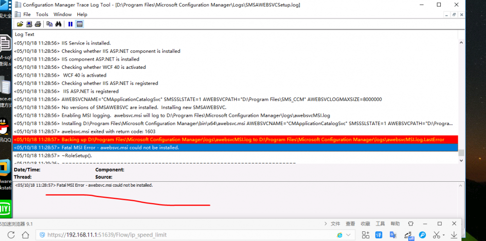Select 'Checking whether IIS ASP.NET component' line
This screenshot has height=241, width=486.
click(x=235, y=51)
